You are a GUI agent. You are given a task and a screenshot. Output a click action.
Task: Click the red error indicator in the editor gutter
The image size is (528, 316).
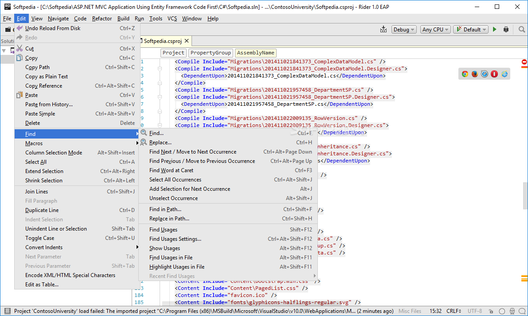click(524, 62)
